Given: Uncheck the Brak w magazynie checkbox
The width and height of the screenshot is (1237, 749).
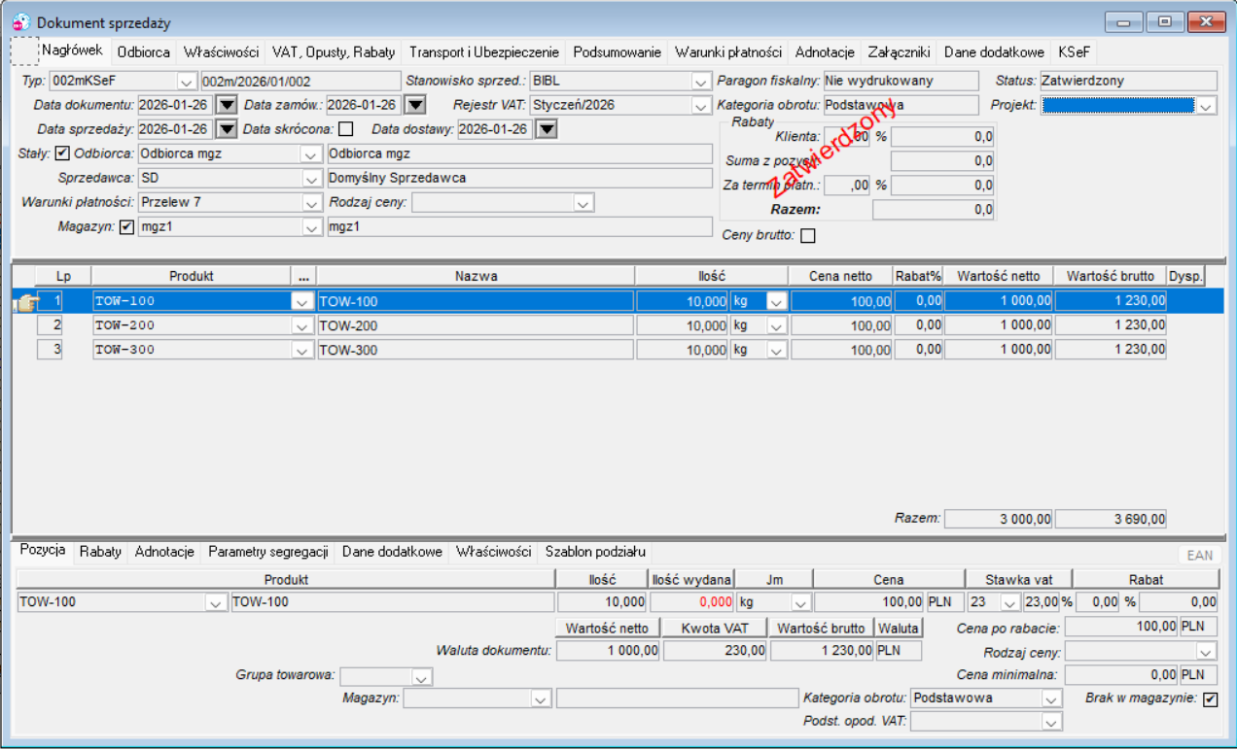Looking at the screenshot, I should pos(1210,699).
